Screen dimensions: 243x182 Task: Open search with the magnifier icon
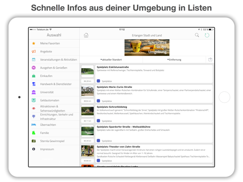click(x=197, y=35)
